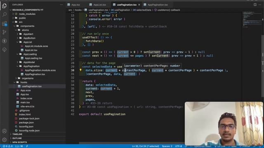264x148 pixels.
Task: Open AppList.module.scss file
Action: [36, 46]
